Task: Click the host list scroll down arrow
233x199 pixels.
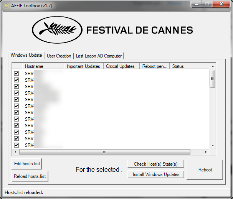Action: 213,146
